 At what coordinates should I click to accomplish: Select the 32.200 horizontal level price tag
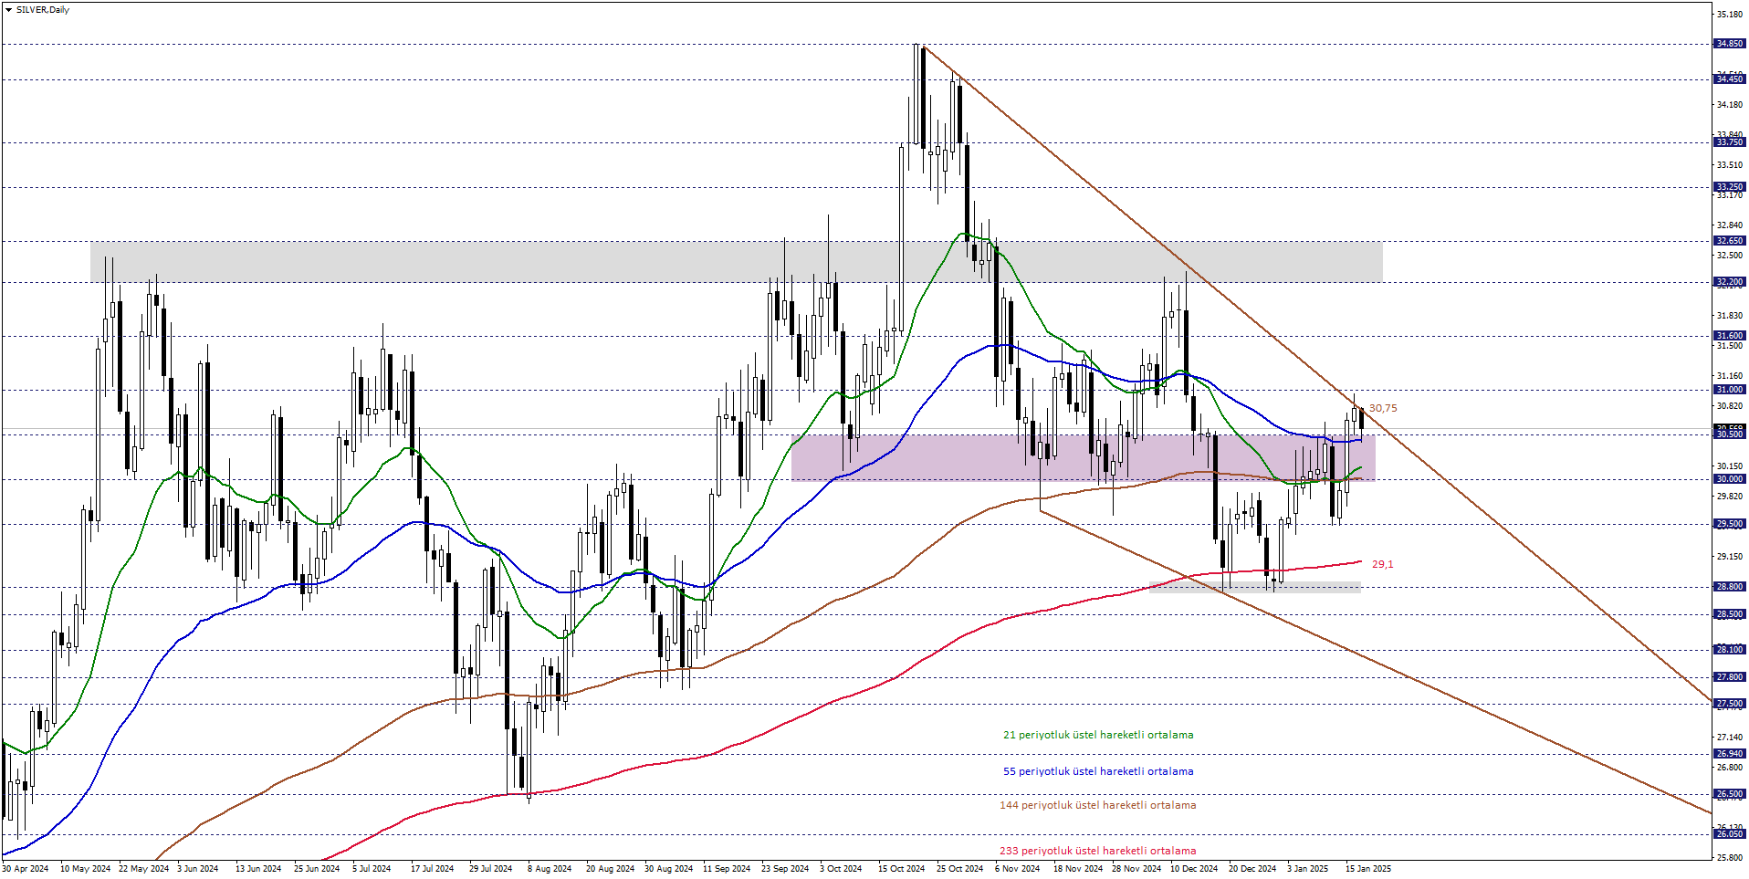tap(1730, 282)
